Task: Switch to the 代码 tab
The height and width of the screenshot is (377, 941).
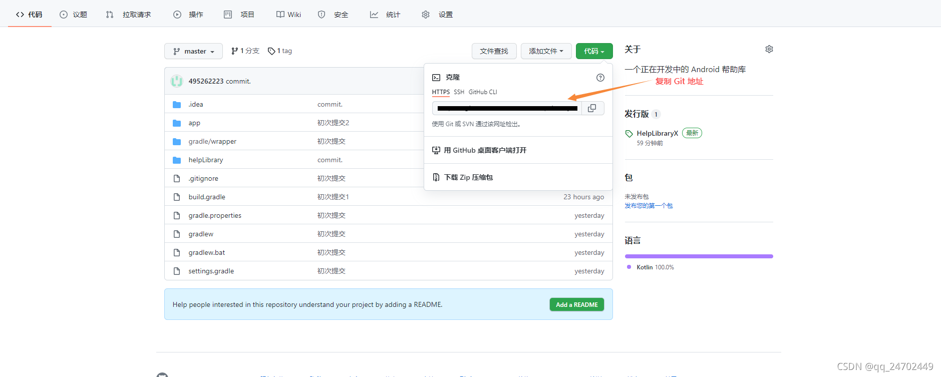Action: tap(30, 15)
